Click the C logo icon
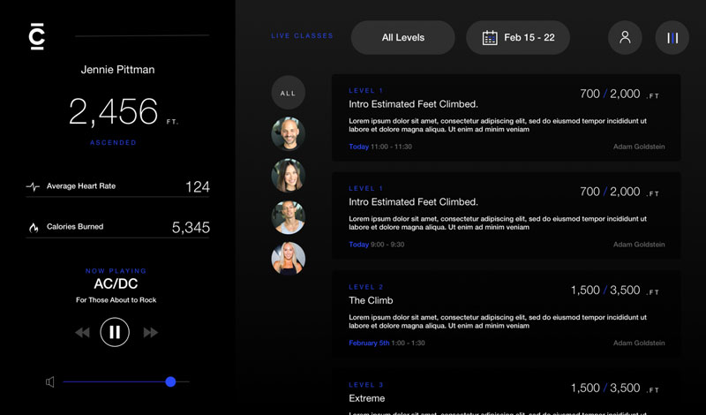The image size is (706, 415). click(36, 36)
